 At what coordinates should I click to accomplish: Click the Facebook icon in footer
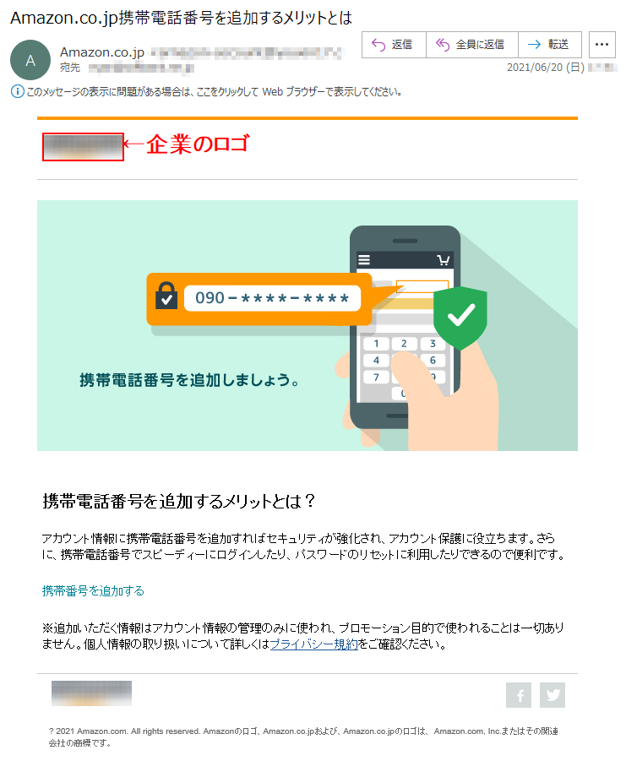[x=518, y=695]
